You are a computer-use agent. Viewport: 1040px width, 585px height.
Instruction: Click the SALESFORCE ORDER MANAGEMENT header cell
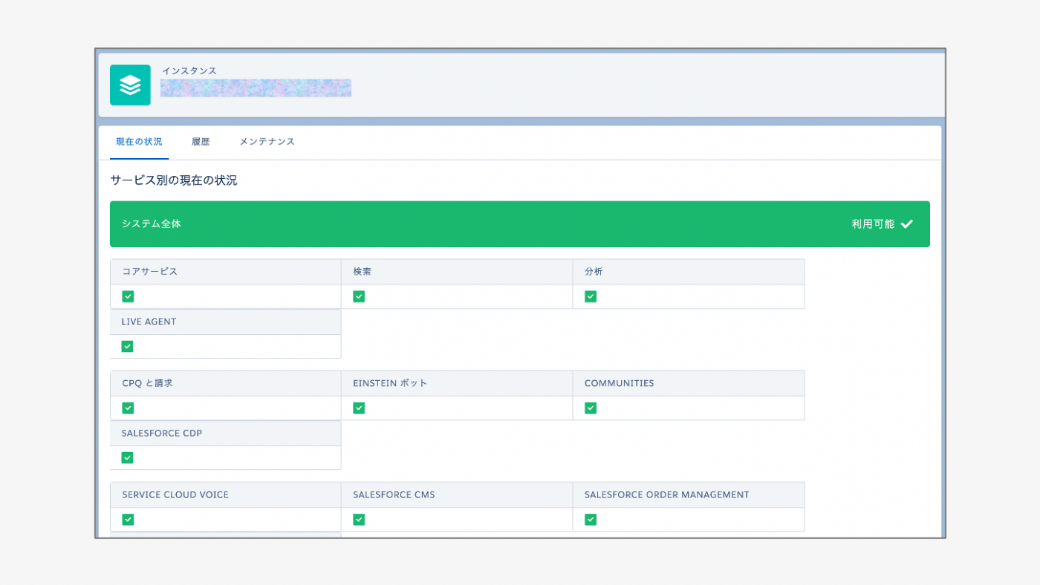[689, 494]
